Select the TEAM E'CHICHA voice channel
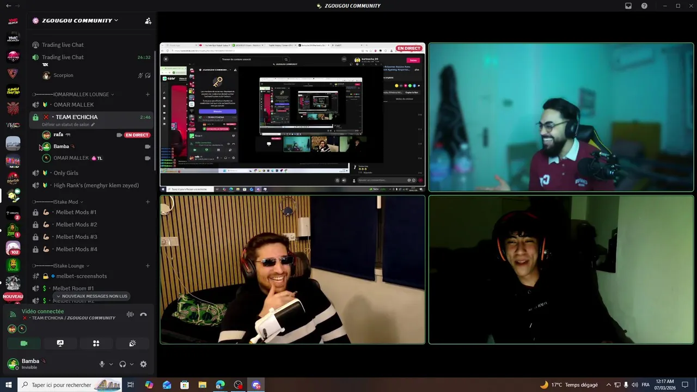The image size is (697, 392). pyautogui.click(x=91, y=117)
